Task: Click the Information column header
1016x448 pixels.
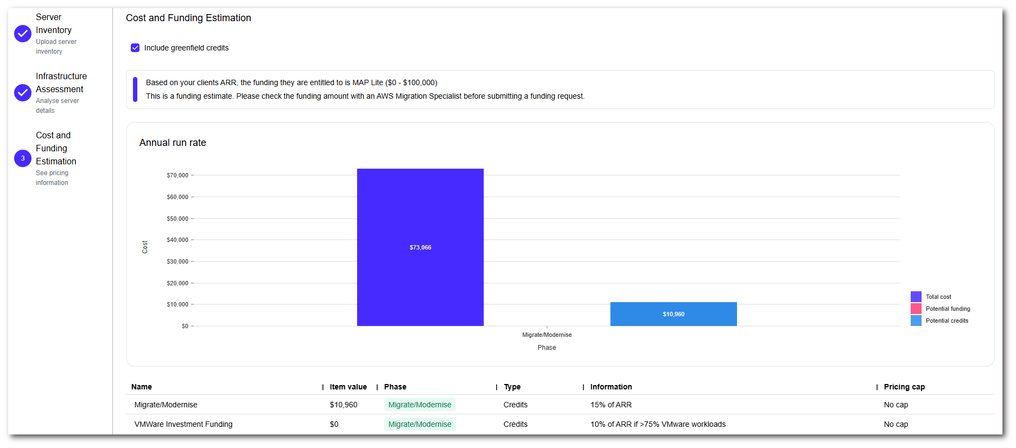Action: (611, 387)
